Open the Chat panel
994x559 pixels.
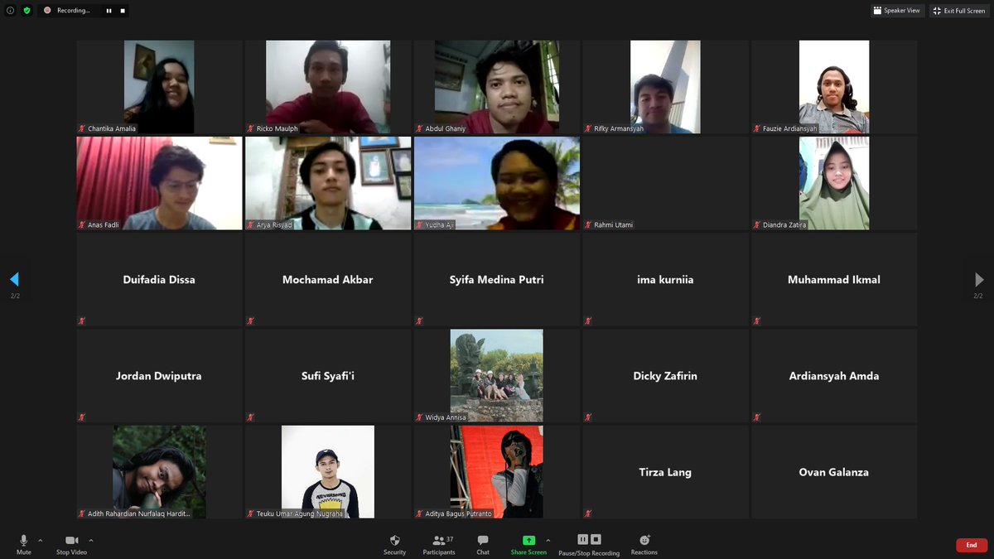click(483, 545)
